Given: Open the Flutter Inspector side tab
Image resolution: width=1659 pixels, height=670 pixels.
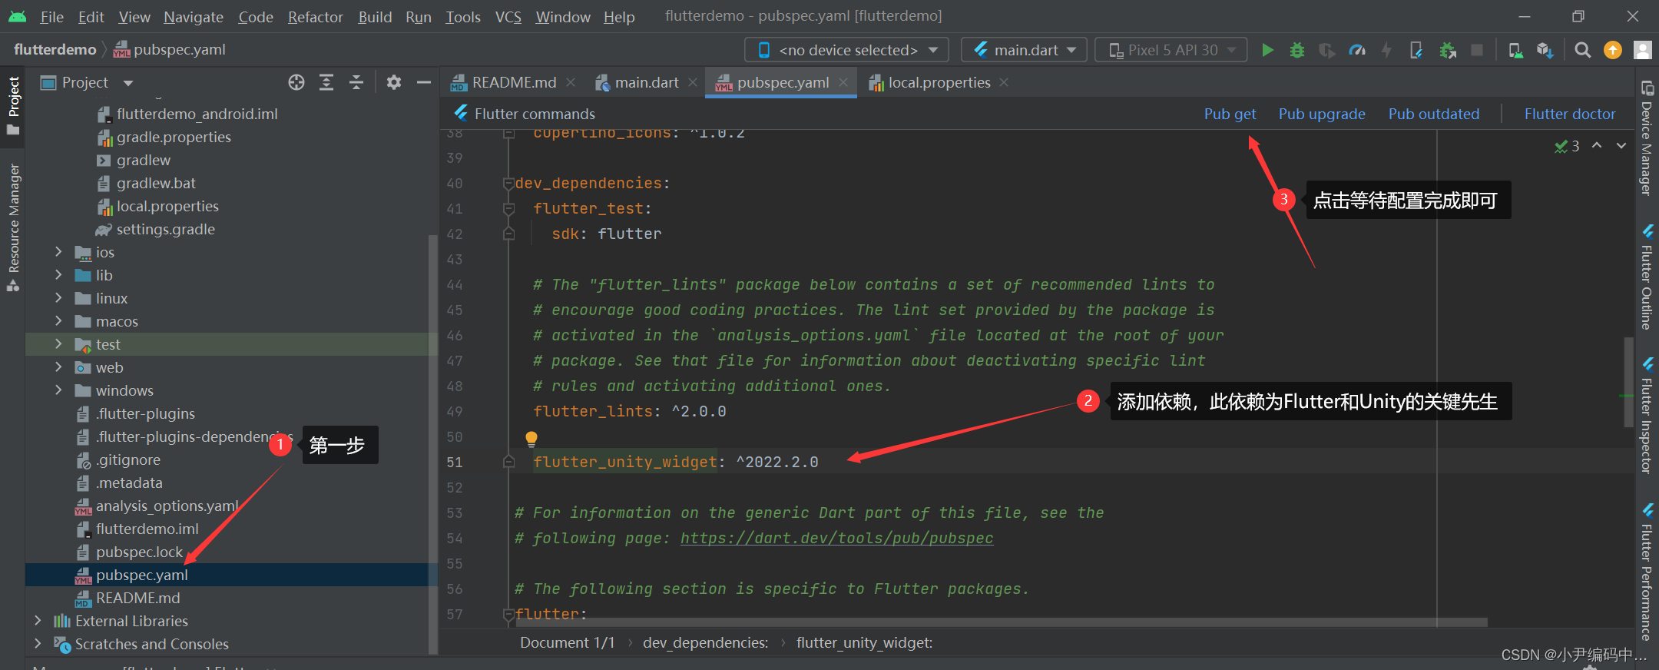Looking at the screenshot, I should 1647,415.
